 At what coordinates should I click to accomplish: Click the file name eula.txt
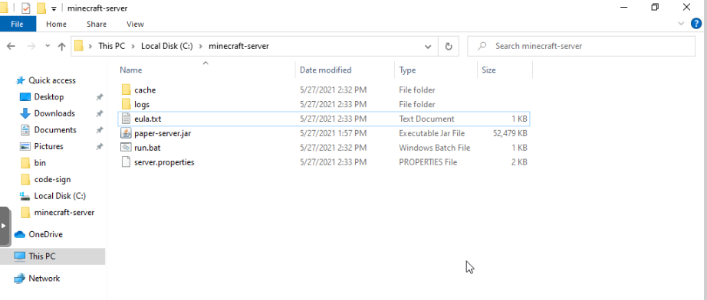147,119
